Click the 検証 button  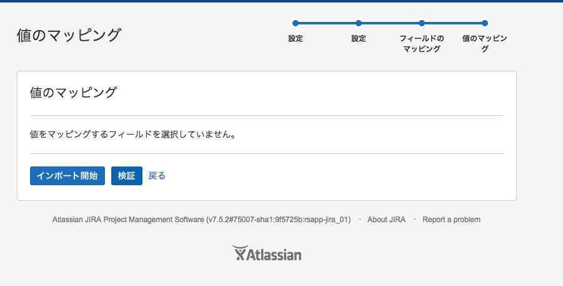pos(127,176)
